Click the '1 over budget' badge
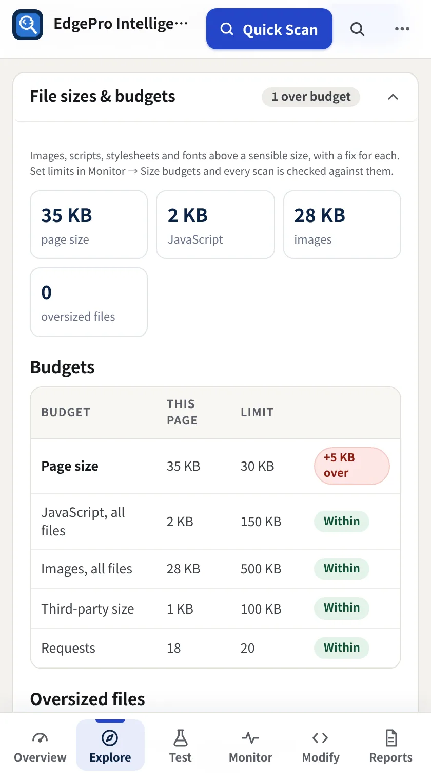Screen dimensions: 431x777 (x=311, y=97)
